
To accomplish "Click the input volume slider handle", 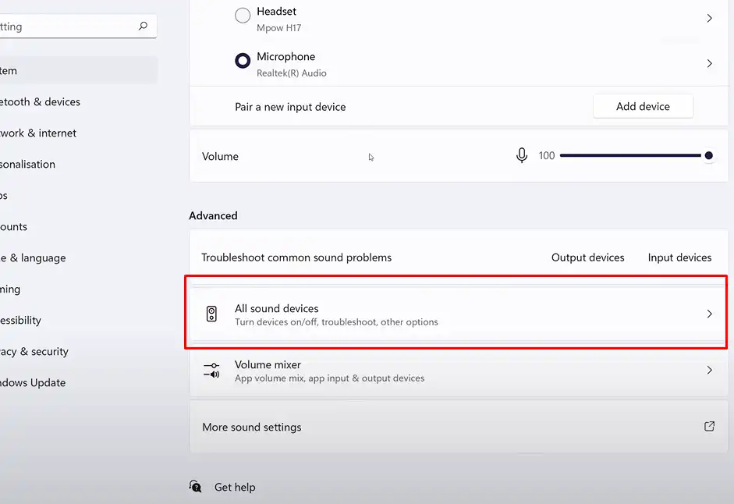I will pos(708,156).
